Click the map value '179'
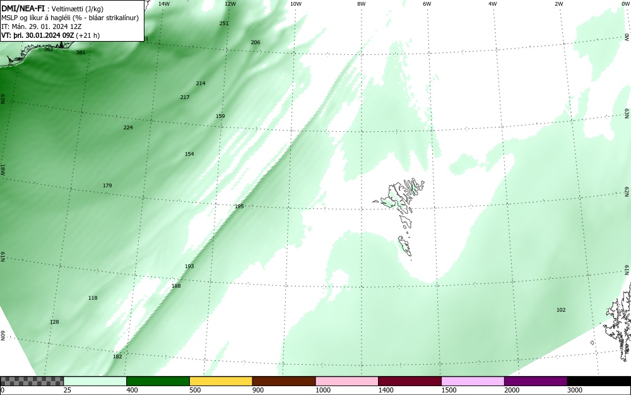Viewport: 631px width, 395px height. coord(107,186)
